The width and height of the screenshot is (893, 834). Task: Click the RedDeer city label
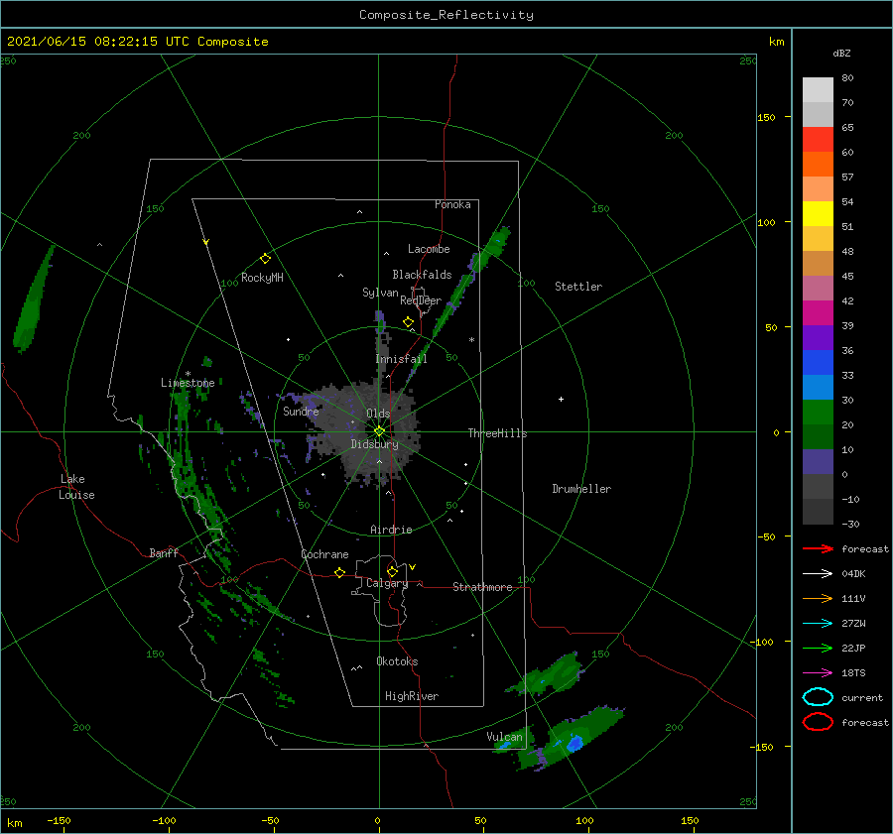coord(421,300)
